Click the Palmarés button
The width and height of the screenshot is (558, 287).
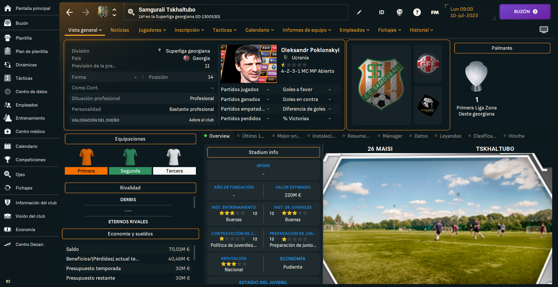tap(502, 48)
